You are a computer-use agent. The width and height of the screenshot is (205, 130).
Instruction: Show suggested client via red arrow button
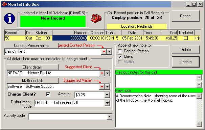click(102, 73)
